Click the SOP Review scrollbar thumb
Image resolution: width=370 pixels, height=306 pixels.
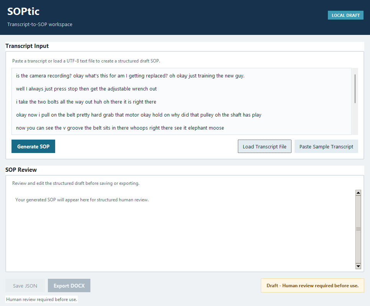[x=358, y=229]
